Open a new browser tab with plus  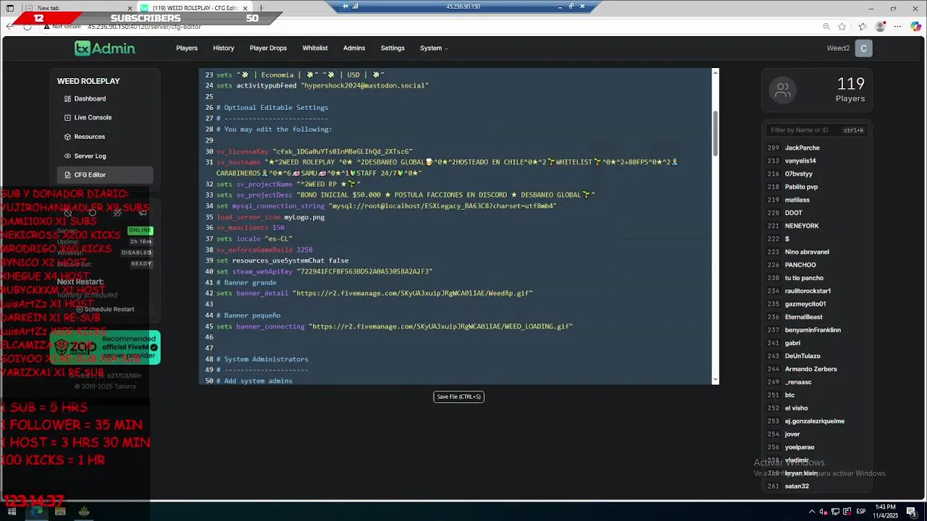(261, 8)
